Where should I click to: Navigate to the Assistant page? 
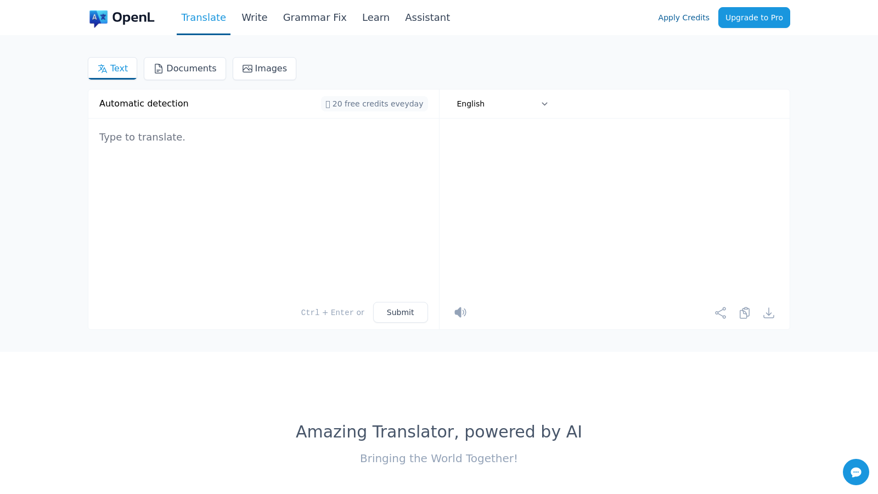coord(427,18)
